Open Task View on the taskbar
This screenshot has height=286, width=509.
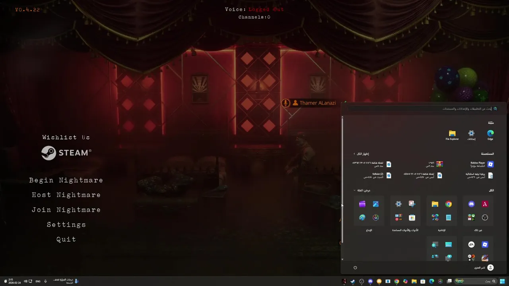(449, 281)
